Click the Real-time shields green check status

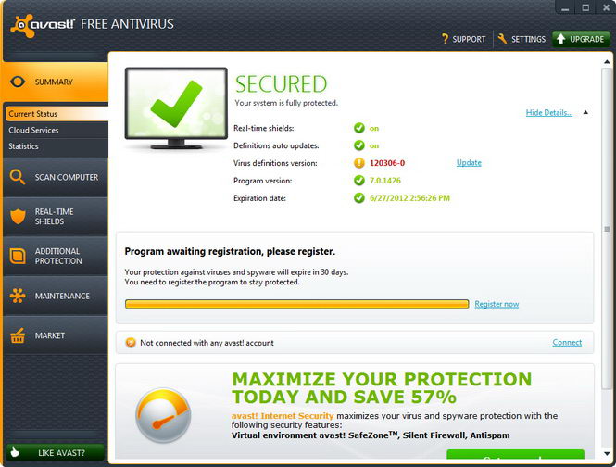359,128
